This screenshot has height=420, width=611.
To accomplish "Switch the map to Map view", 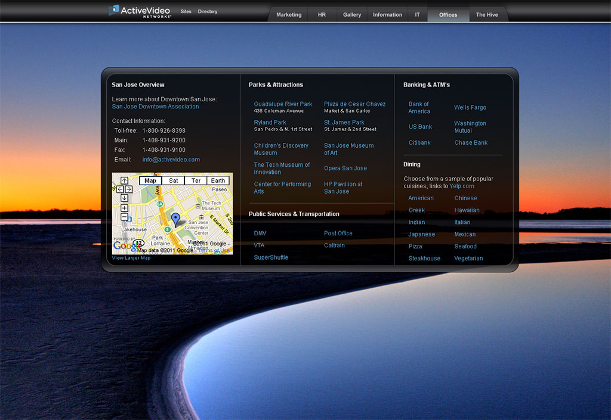I will [x=150, y=181].
